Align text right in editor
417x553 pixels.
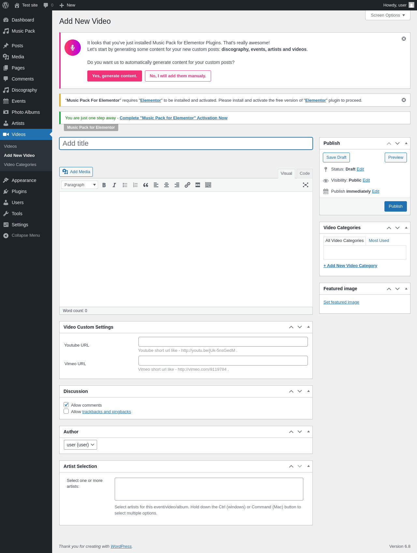click(x=177, y=185)
